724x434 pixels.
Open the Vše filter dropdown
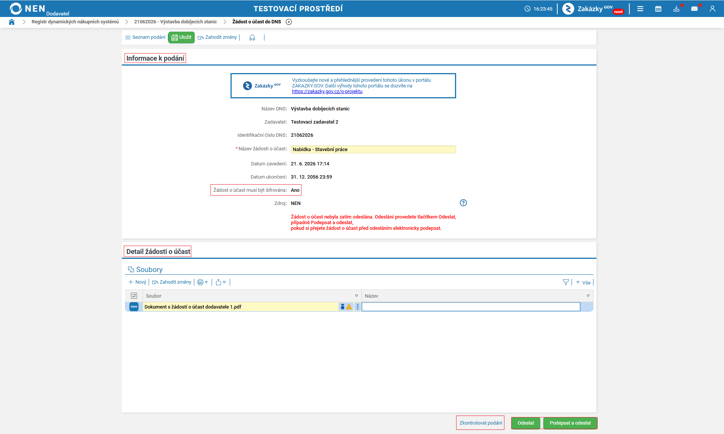tap(583, 283)
